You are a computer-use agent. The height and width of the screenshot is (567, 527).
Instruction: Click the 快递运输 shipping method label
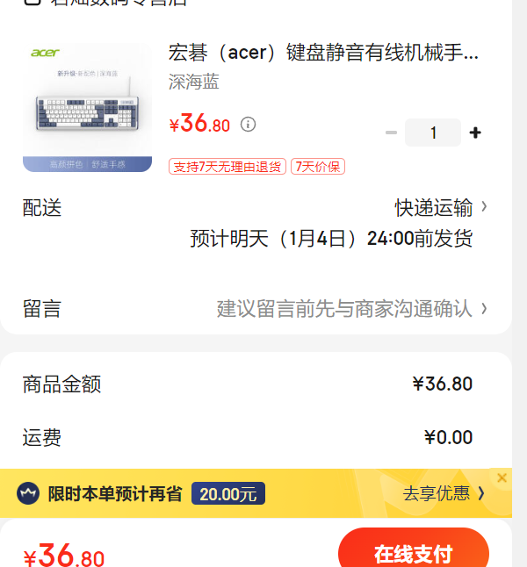click(433, 207)
